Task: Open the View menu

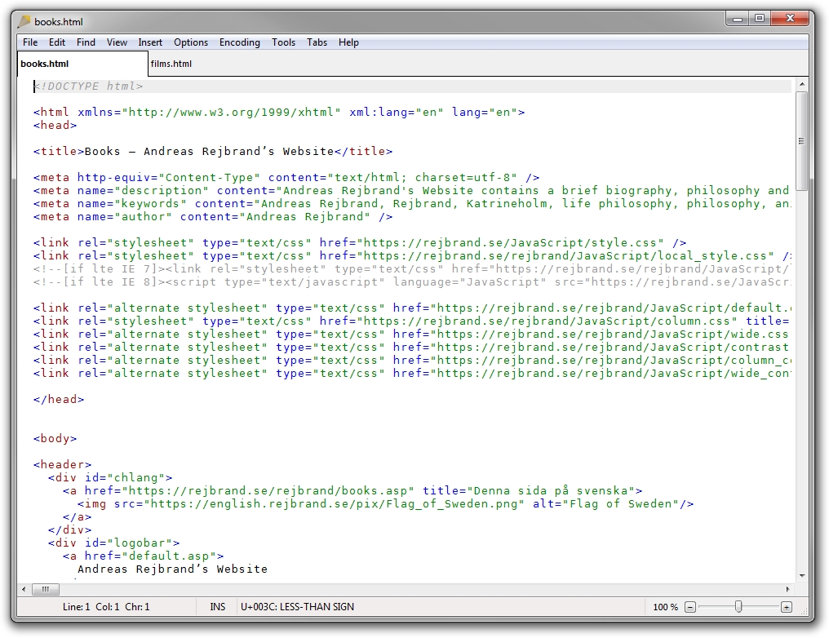Action: pyautogui.click(x=117, y=42)
